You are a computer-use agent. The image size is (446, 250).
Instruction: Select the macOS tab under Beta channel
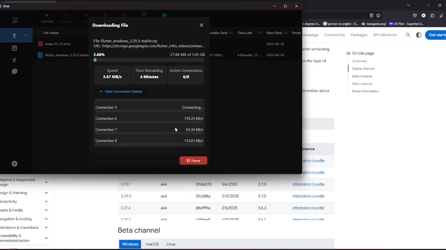pos(152,244)
